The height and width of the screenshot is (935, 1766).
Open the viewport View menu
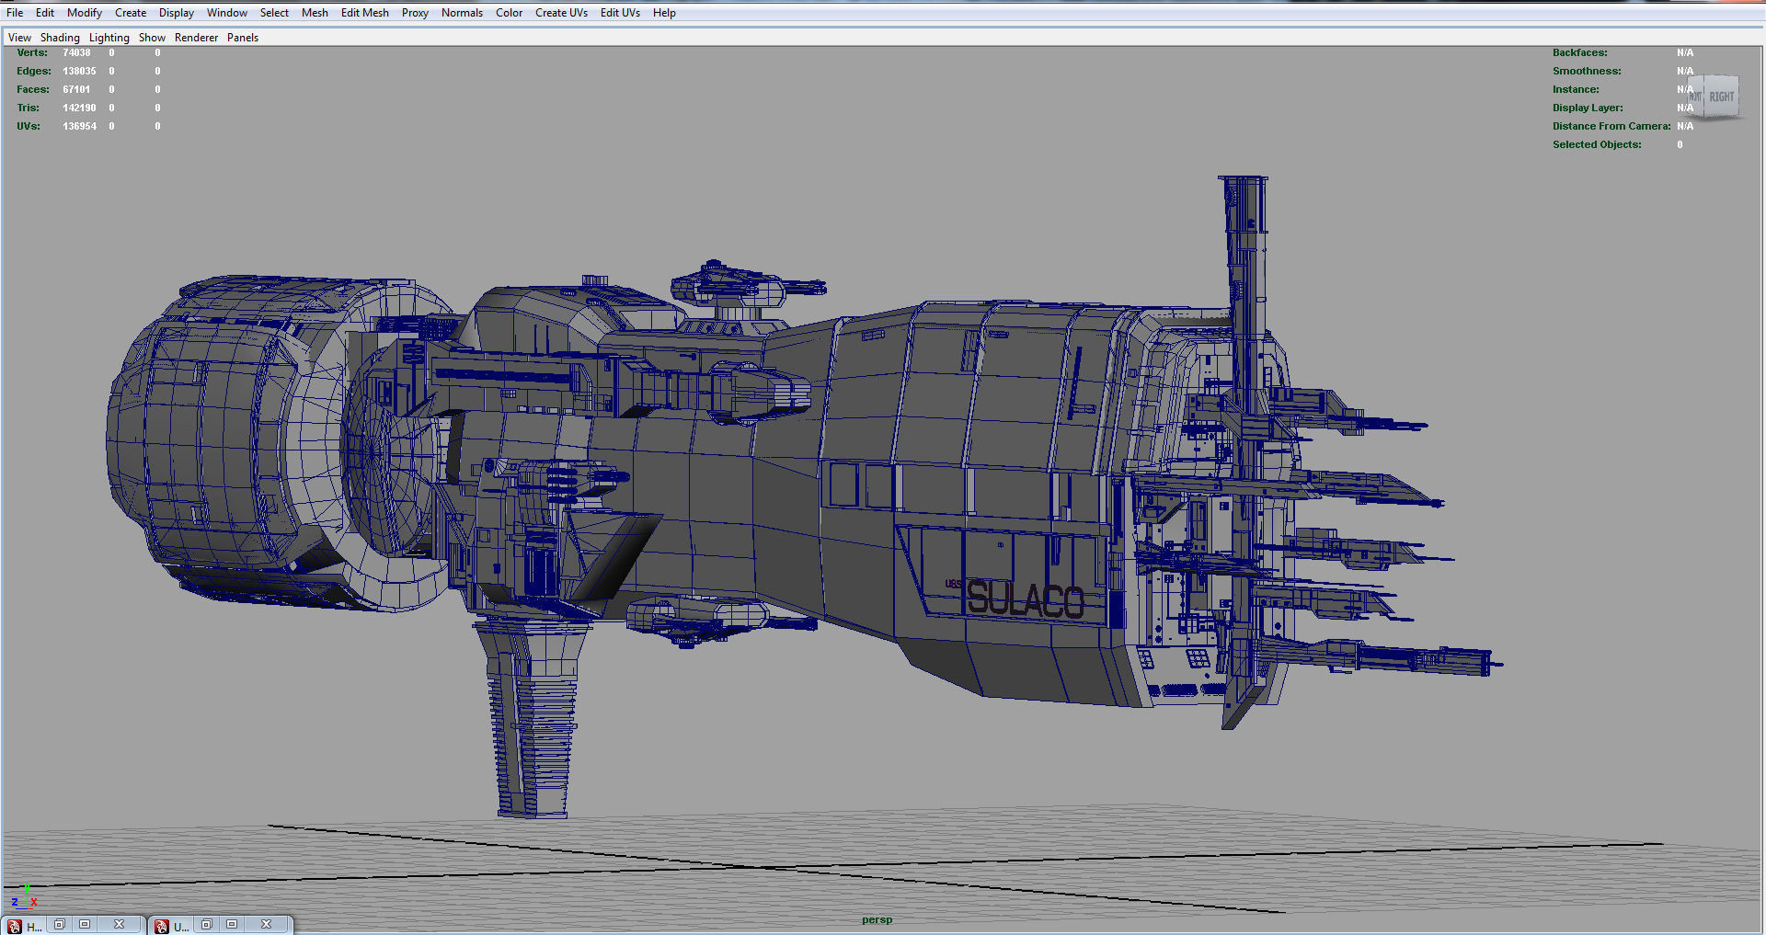[x=19, y=38]
